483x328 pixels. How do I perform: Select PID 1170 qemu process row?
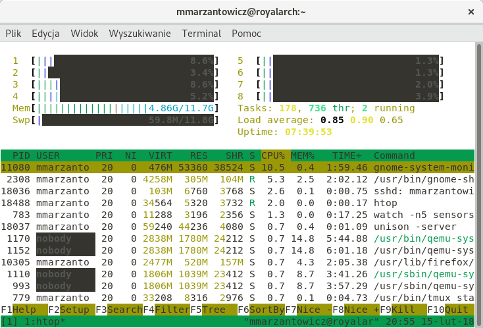pos(237,238)
